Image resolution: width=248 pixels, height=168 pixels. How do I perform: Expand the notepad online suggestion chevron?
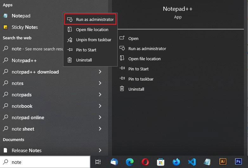[100, 117]
